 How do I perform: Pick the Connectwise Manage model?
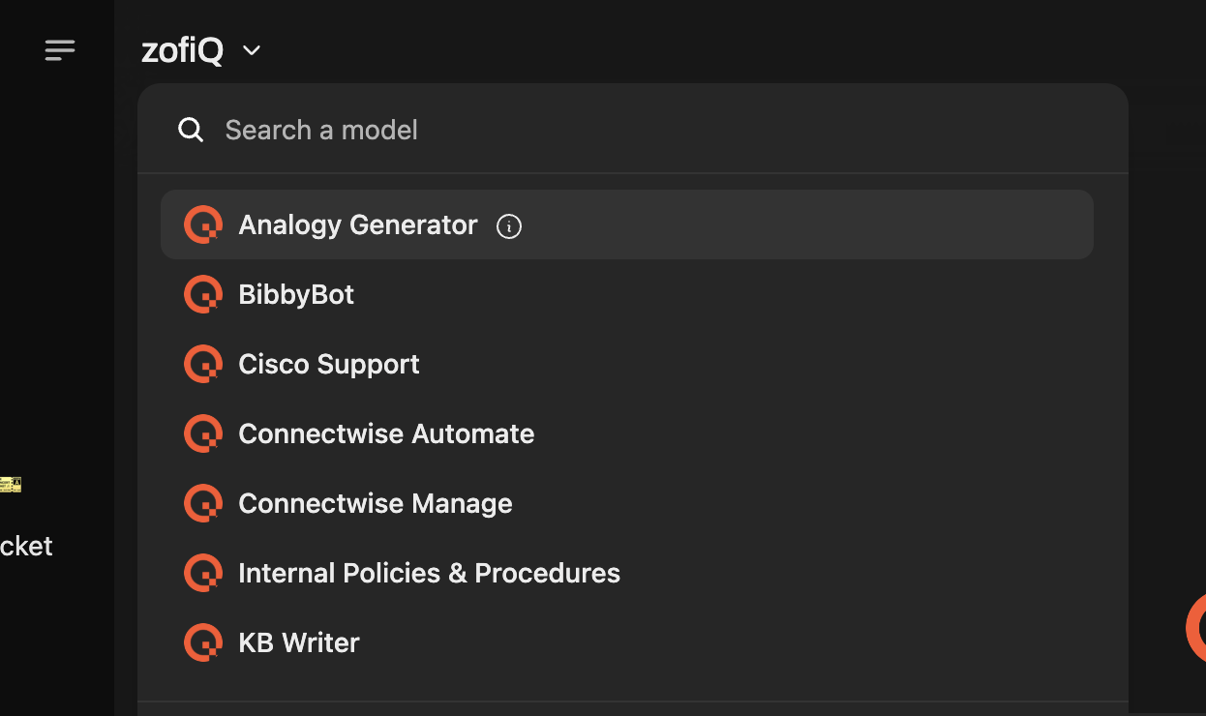627,503
